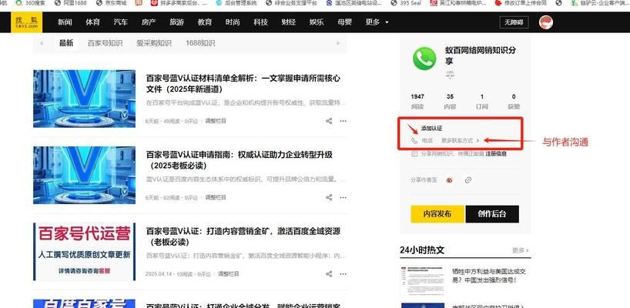Expand 更多联系方式 contact options
The width and height of the screenshot is (630, 308).
click(x=460, y=141)
